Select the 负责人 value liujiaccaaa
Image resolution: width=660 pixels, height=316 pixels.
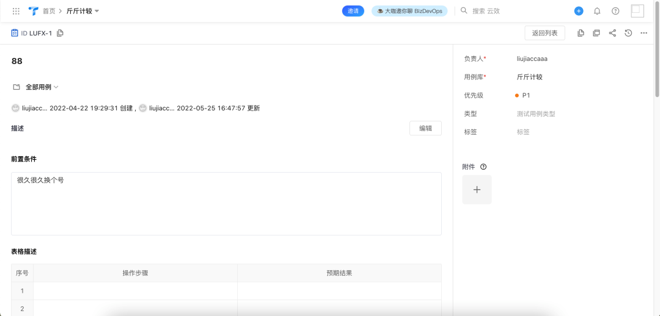point(532,59)
